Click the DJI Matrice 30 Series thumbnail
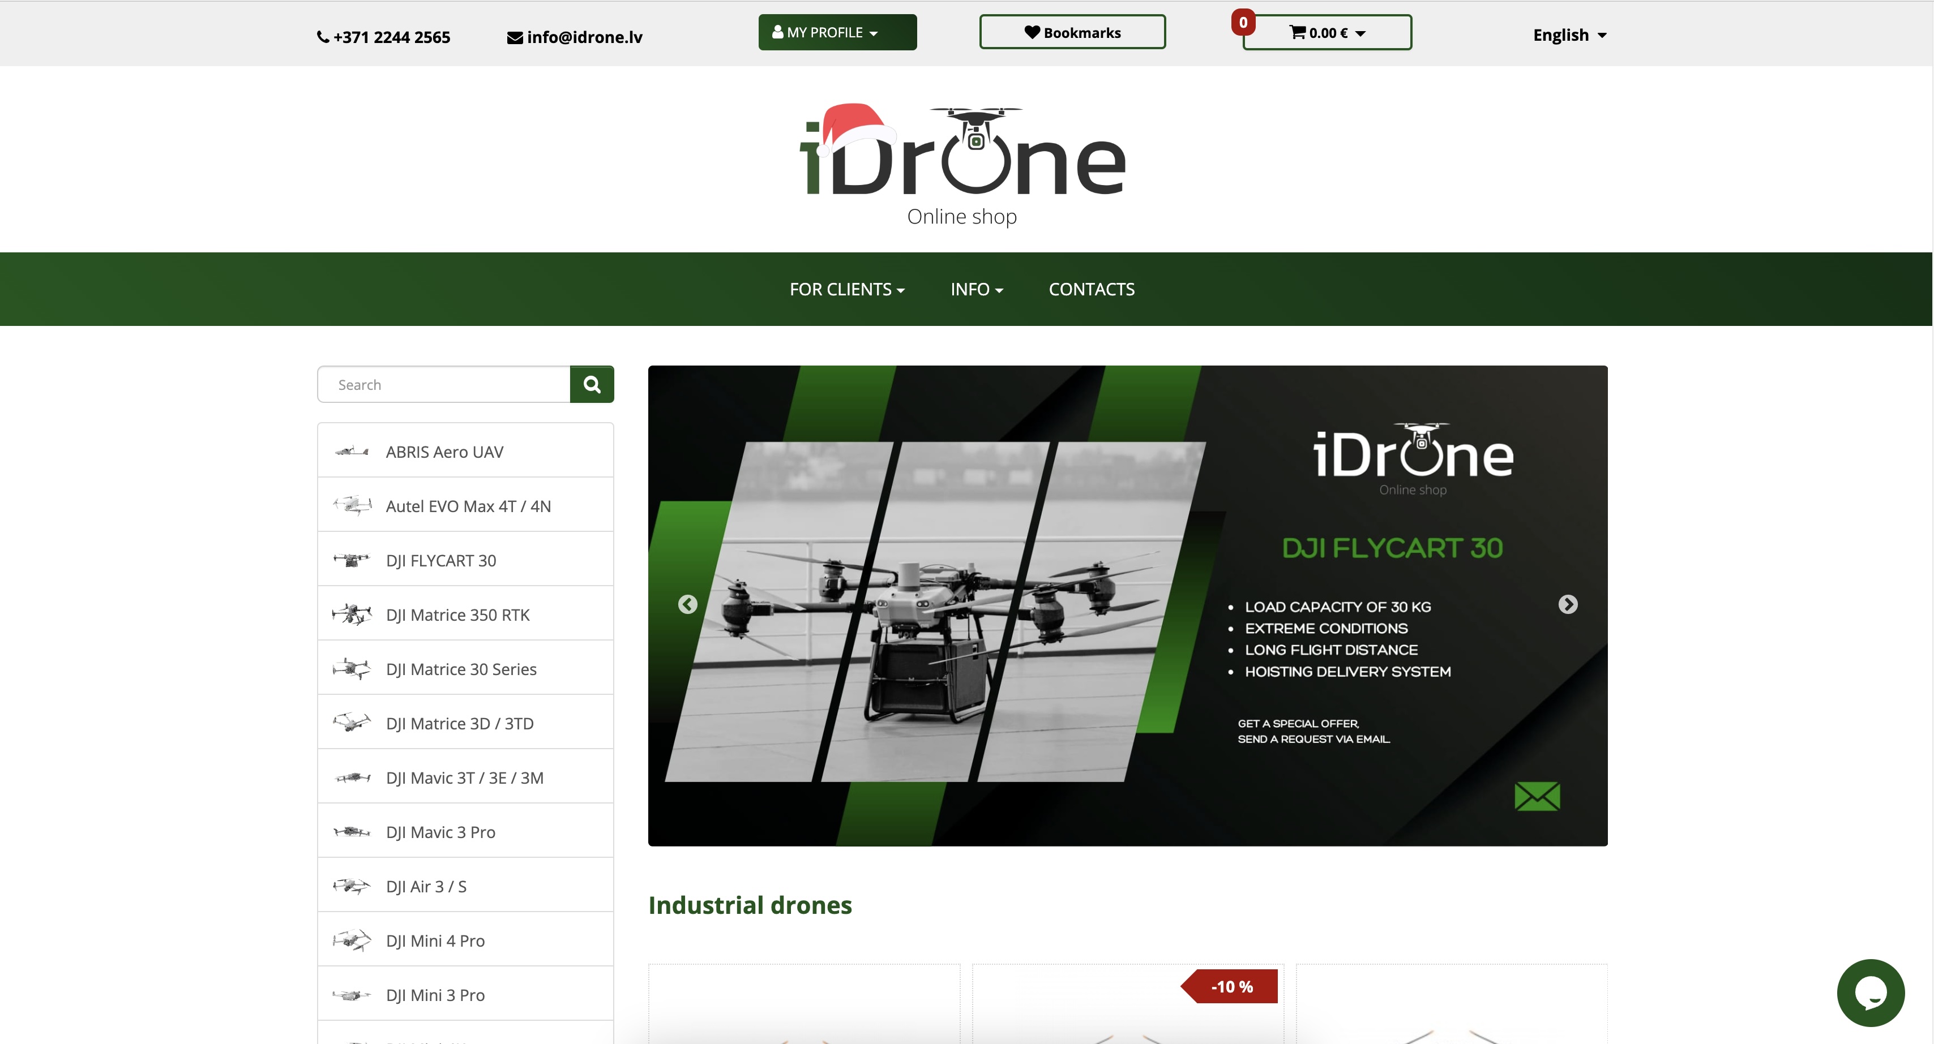This screenshot has width=1934, height=1044. pos(352,669)
